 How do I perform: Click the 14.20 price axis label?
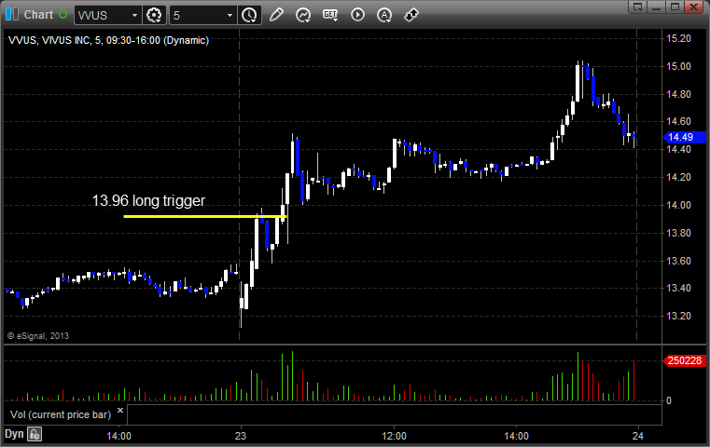(x=679, y=177)
